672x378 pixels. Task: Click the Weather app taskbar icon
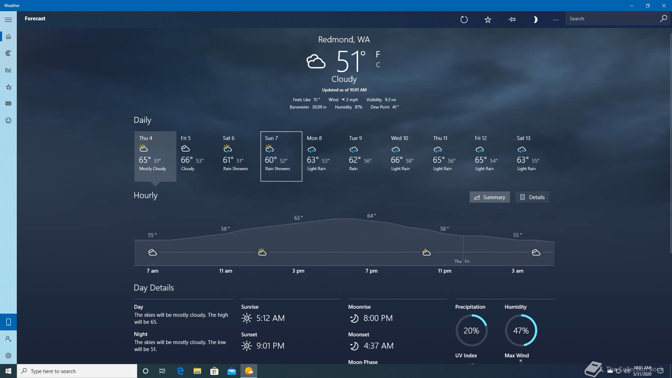[249, 371]
